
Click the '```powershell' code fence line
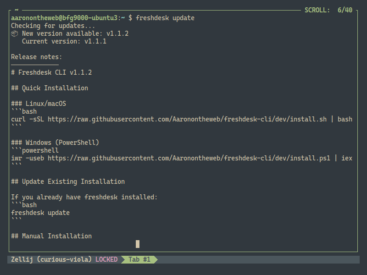pyautogui.click(x=35, y=150)
